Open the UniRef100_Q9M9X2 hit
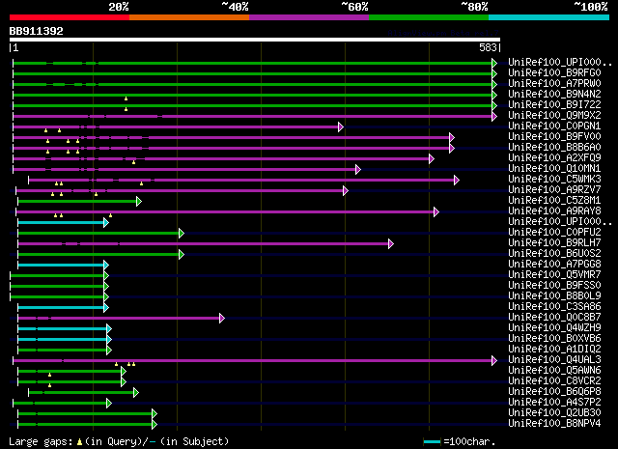Image resolution: width=618 pixels, height=449 pixels. [554, 116]
